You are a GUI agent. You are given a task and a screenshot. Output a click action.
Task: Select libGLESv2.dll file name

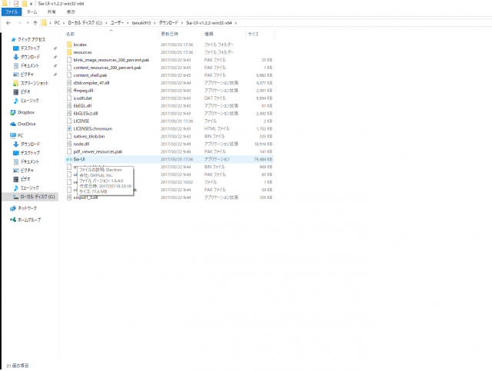[85, 114]
